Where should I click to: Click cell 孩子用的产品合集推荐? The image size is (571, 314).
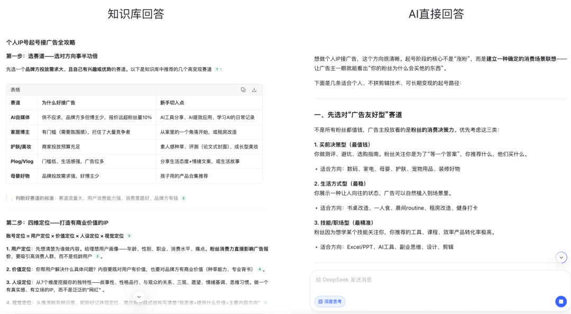[x=185, y=176]
